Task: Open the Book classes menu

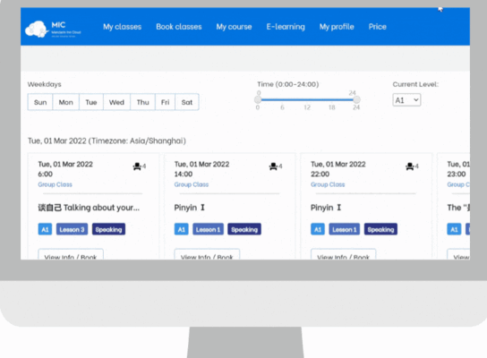Action: coord(179,27)
